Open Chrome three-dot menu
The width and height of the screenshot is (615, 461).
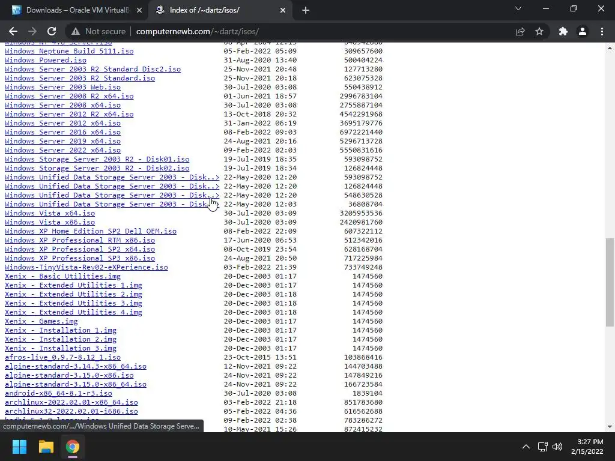tap(602, 31)
